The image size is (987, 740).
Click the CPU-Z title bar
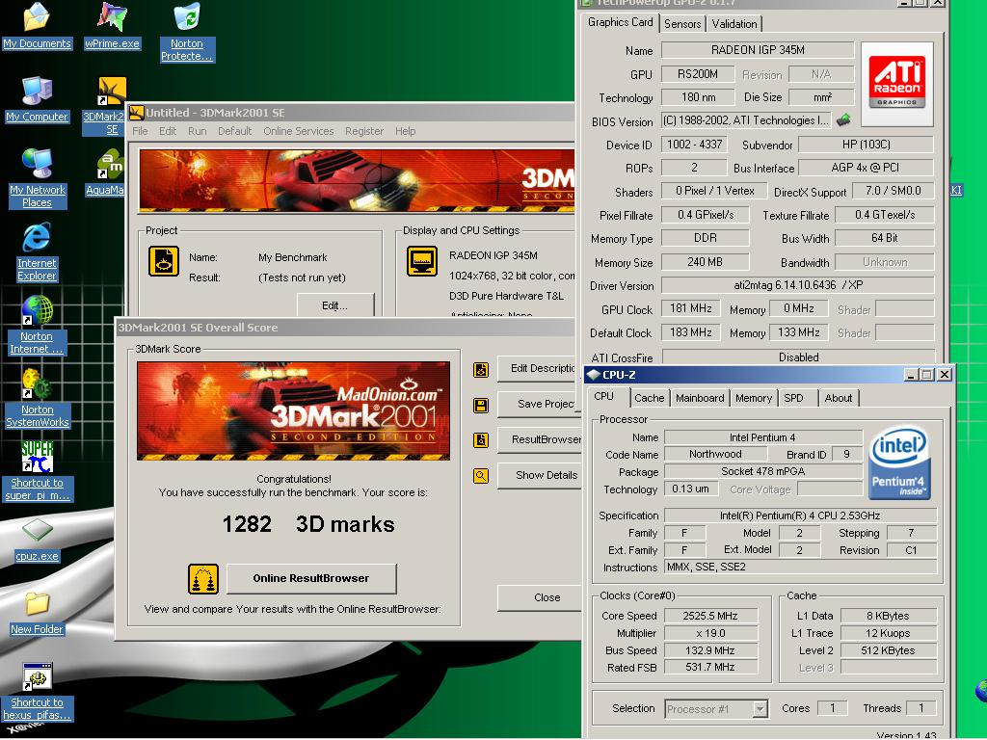pyautogui.click(x=768, y=375)
